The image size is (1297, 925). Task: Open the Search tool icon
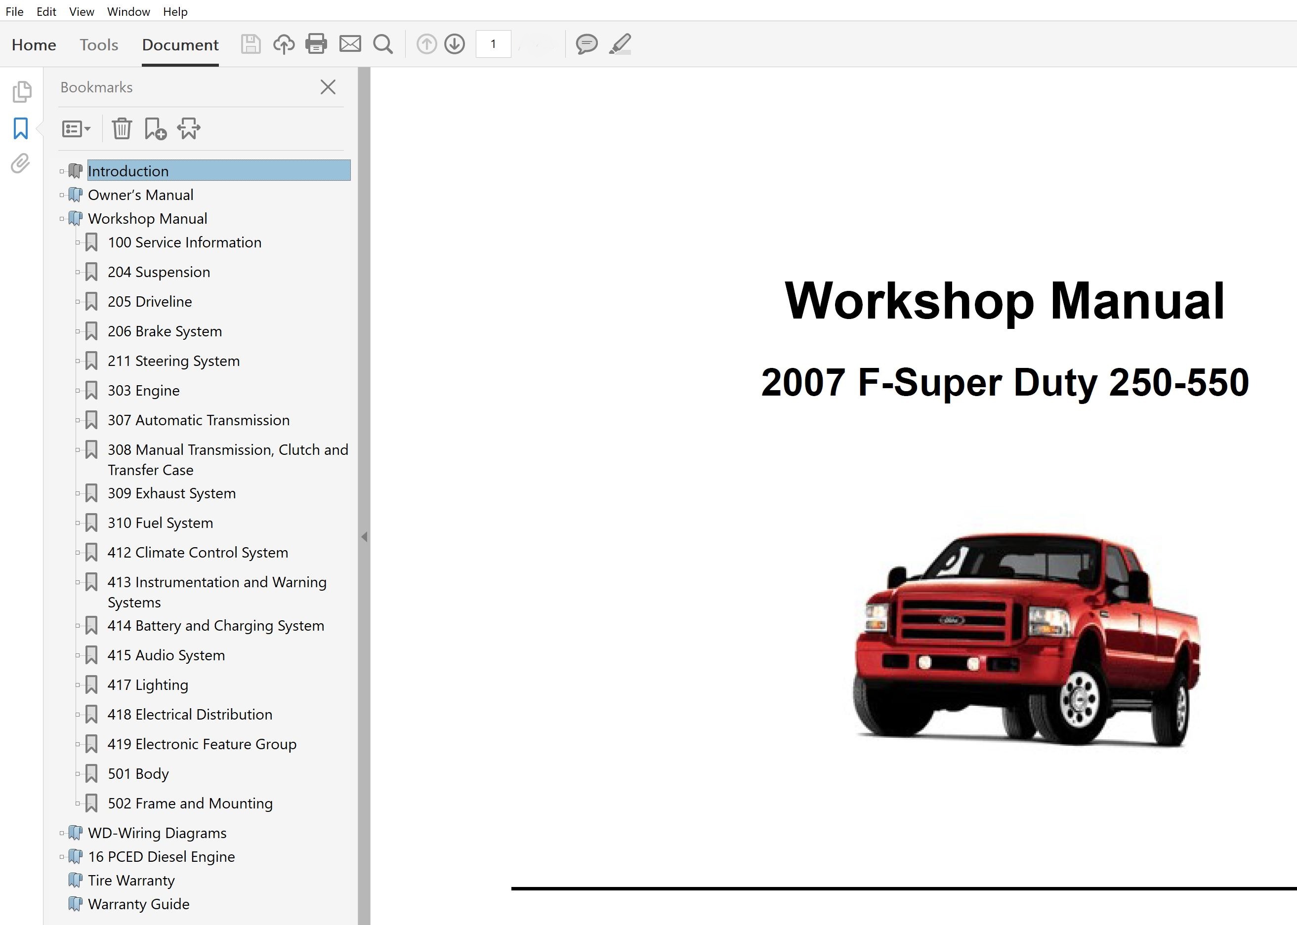coord(382,44)
